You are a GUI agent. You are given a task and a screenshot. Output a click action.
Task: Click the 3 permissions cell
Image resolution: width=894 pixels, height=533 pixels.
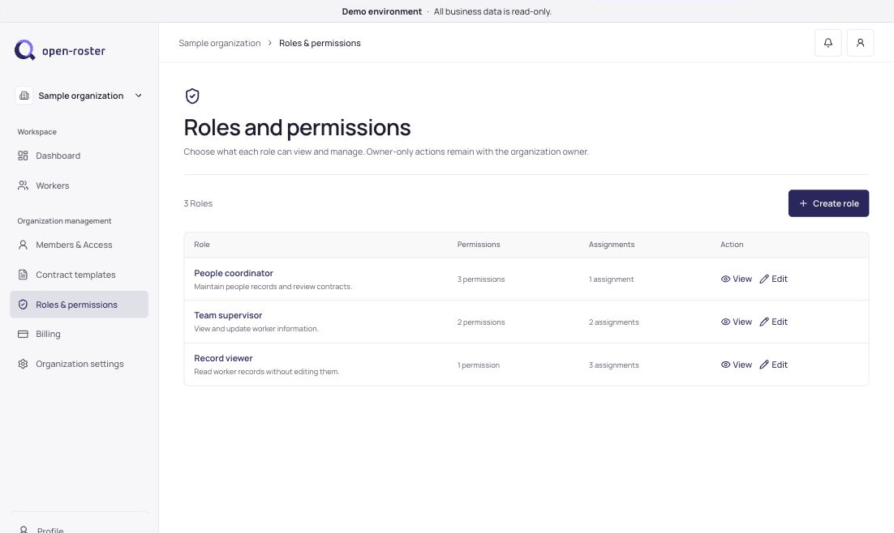pos(480,279)
